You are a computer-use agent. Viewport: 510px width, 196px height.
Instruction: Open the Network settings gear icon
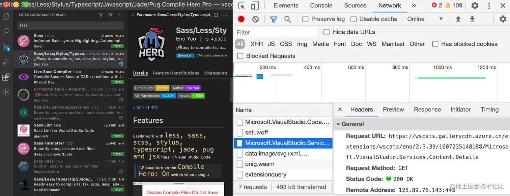click(503, 19)
